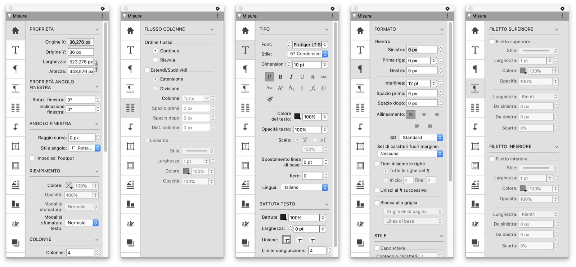Collapse the BATTUTA TESTO section chevron
Screen dimensions: 576x267
pos(327,204)
